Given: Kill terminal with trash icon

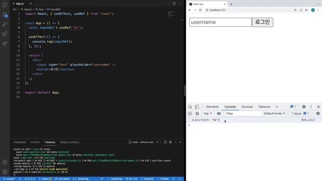Looking at the screenshot, I should [x=170, y=142].
